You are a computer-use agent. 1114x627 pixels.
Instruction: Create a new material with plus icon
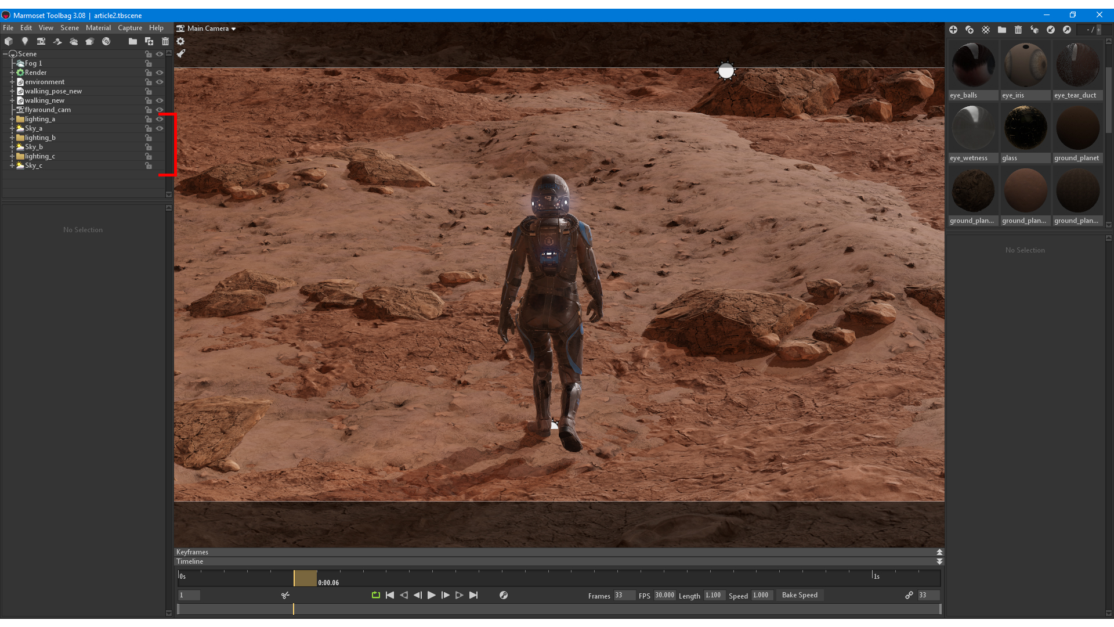click(x=953, y=30)
